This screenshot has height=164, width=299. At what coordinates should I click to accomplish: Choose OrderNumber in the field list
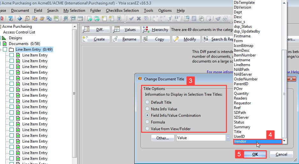coord(258,79)
